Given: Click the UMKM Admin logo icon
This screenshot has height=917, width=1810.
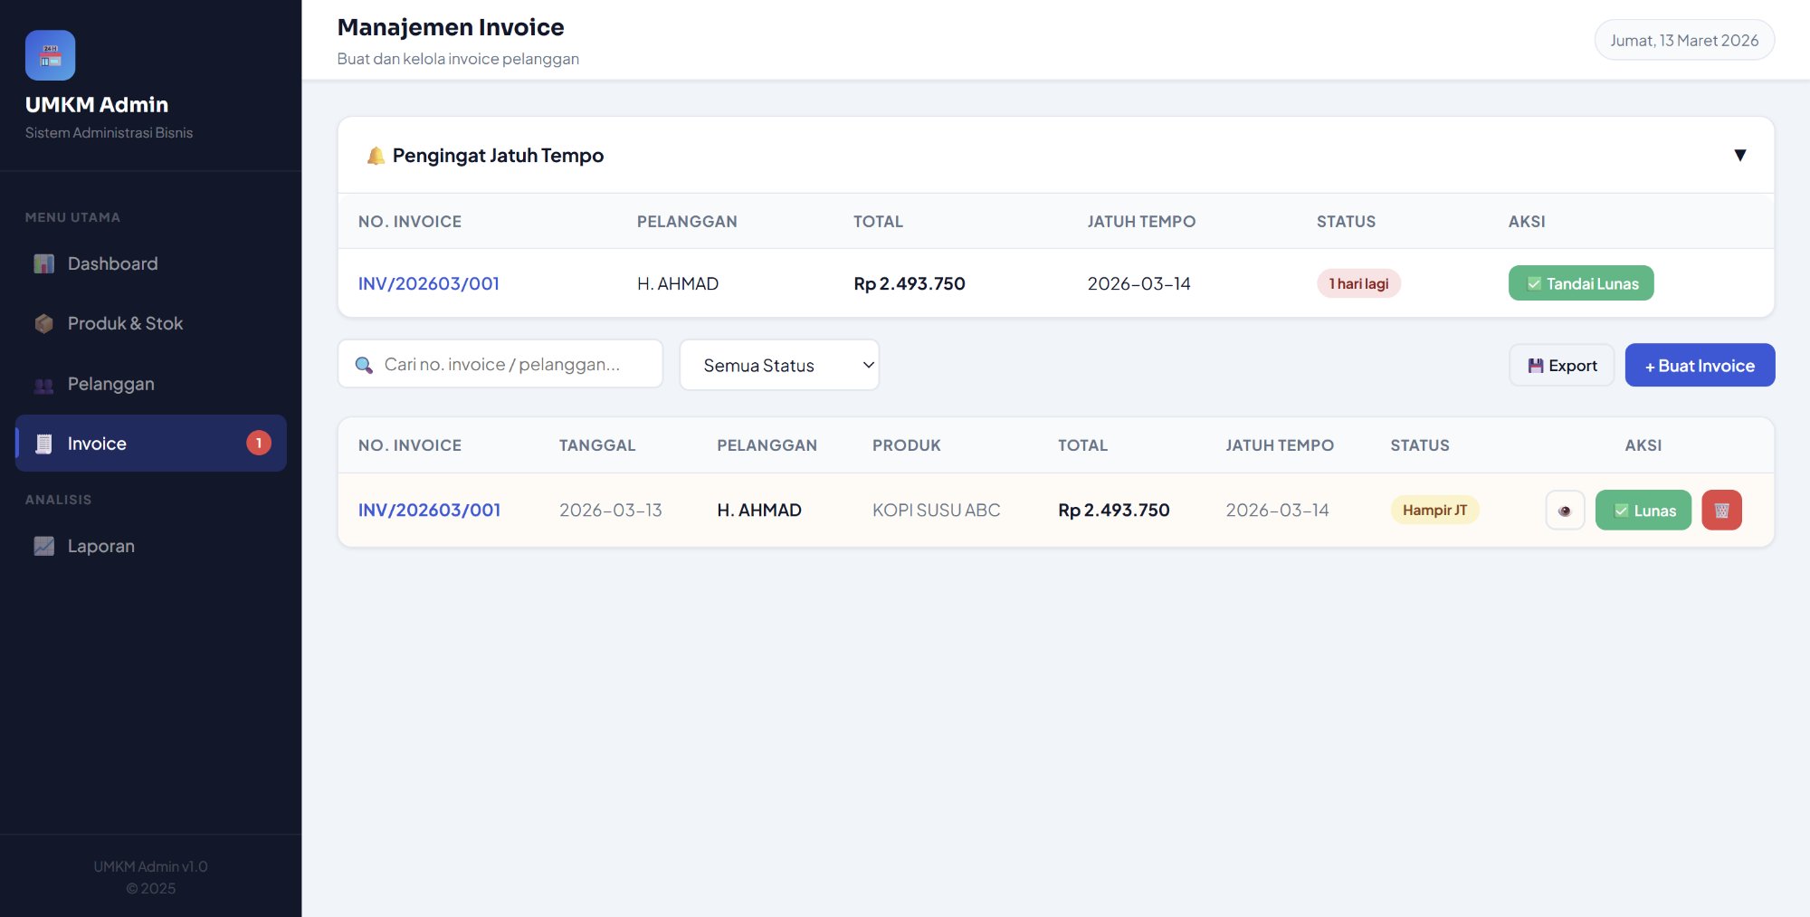Looking at the screenshot, I should coord(51,55).
